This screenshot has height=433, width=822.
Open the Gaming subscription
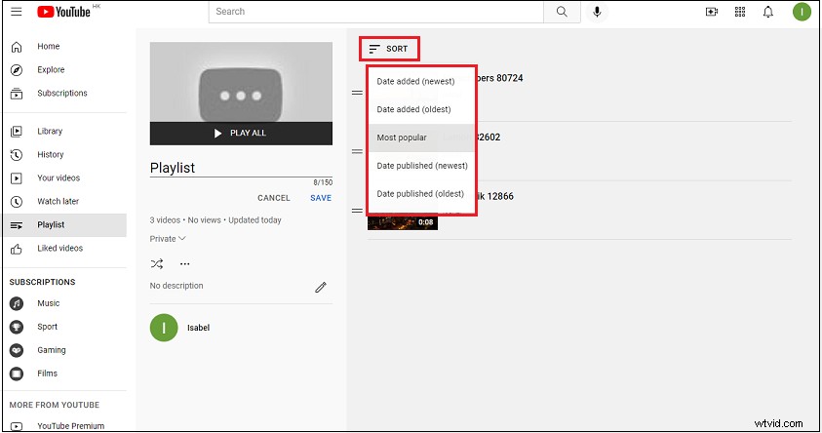point(52,350)
